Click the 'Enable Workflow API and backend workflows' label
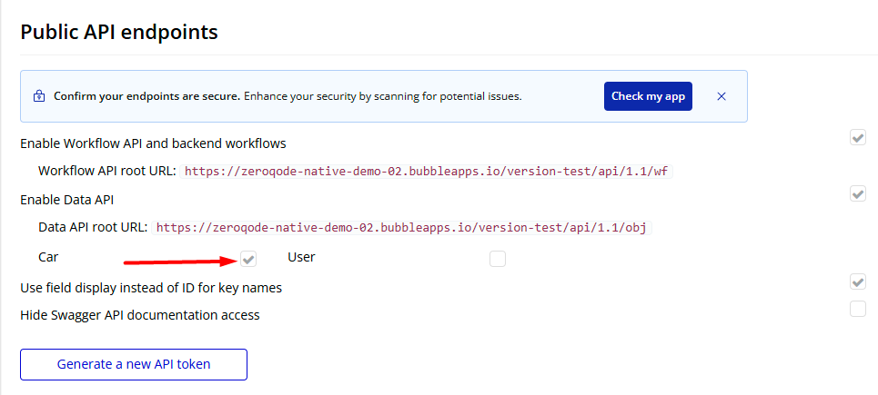The width and height of the screenshot is (878, 395). [153, 143]
